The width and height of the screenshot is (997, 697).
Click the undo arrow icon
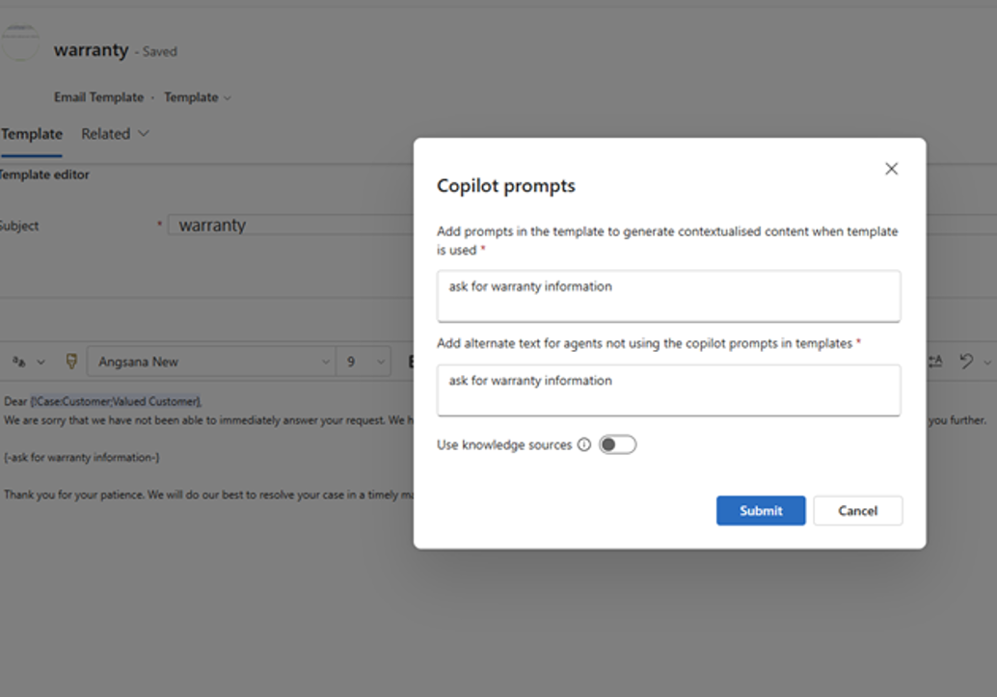pos(966,362)
